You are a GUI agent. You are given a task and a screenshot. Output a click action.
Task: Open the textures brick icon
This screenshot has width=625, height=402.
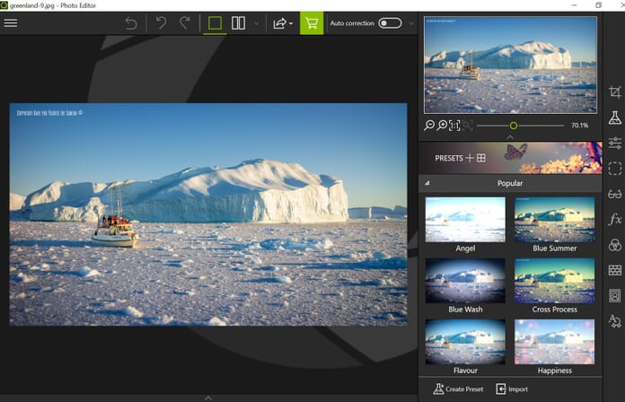tap(614, 270)
